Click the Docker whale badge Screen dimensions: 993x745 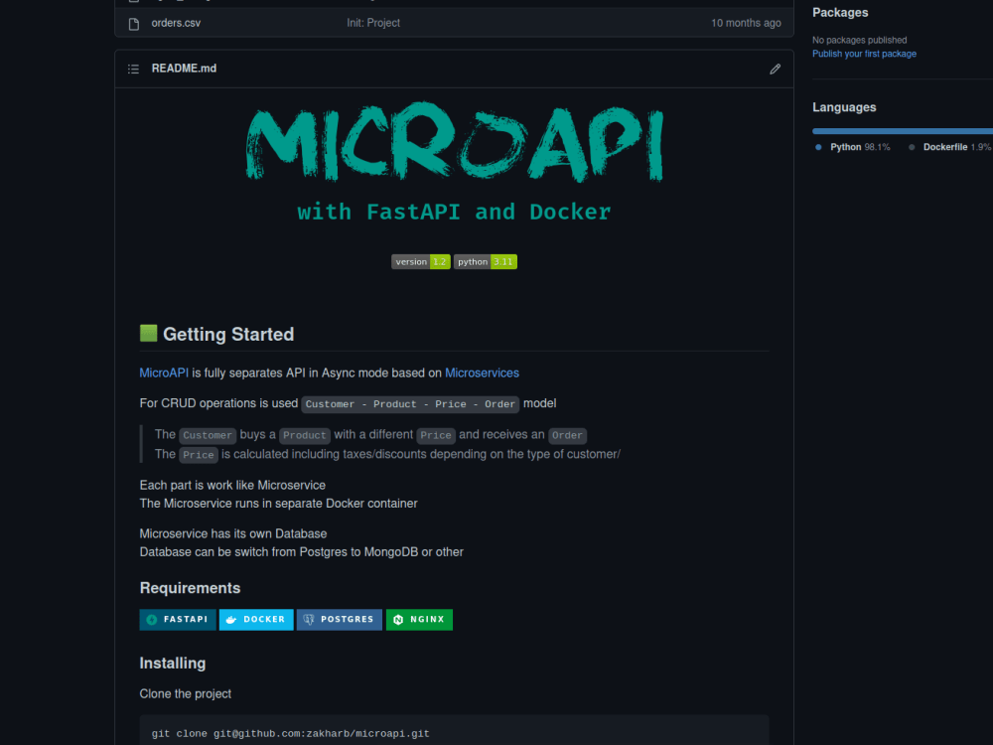(x=255, y=619)
